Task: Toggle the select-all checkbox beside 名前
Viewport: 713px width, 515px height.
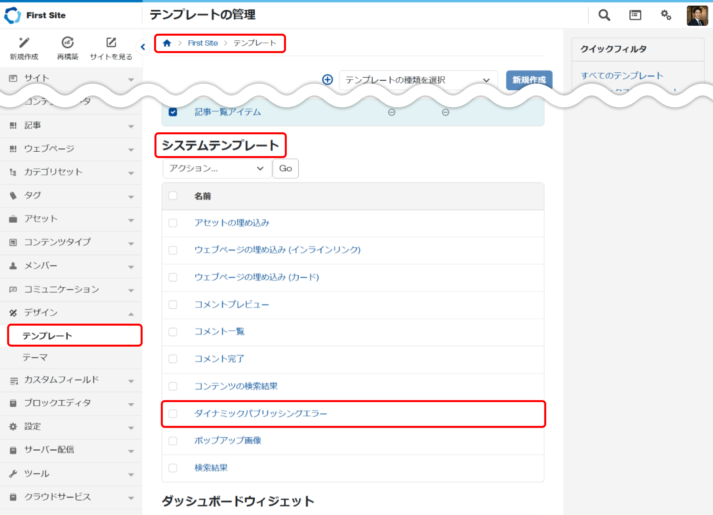Action: (x=173, y=196)
